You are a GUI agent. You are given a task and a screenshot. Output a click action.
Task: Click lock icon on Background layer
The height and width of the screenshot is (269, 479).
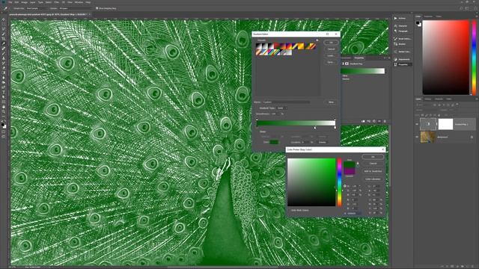click(x=472, y=137)
